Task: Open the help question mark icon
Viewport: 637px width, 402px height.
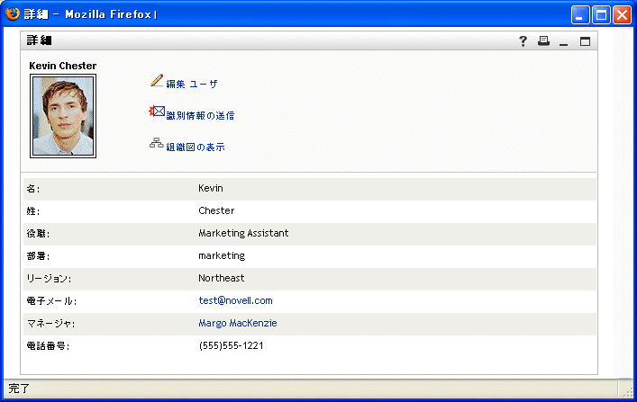Action: pos(523,41)
